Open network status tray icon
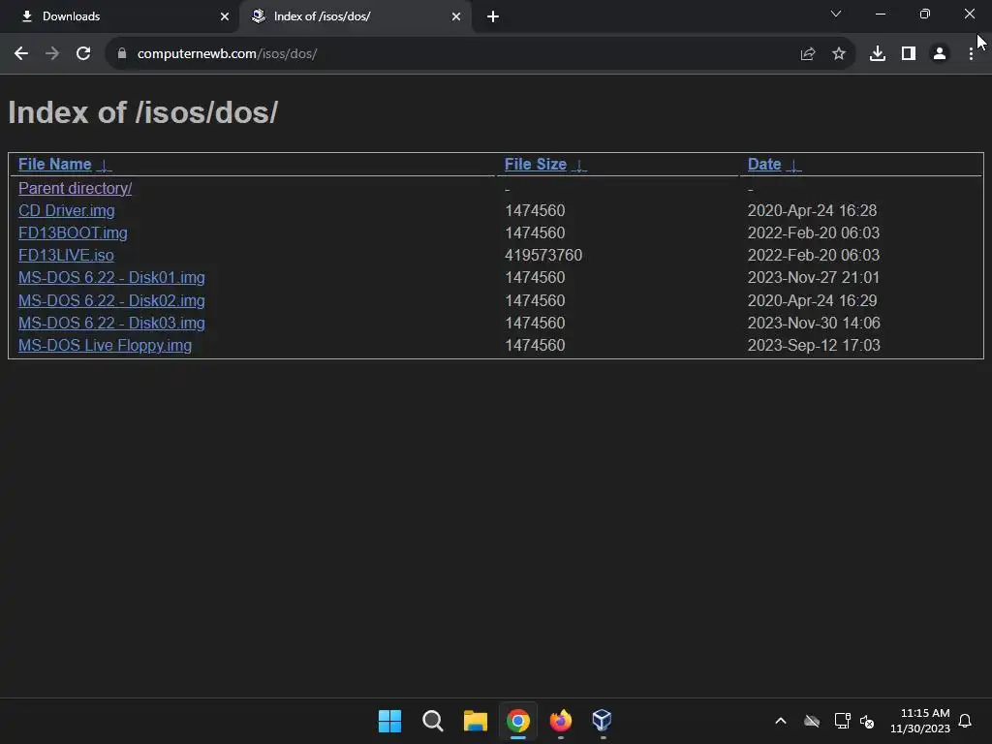Viewport: 992px width, 744px height. coord(842,721)
